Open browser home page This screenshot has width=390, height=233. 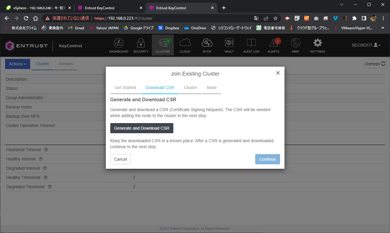point(35,18)
